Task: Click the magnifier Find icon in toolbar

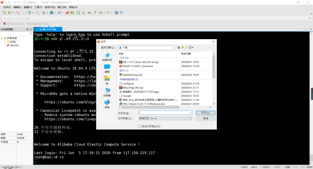Action: [x=38, y=13]
